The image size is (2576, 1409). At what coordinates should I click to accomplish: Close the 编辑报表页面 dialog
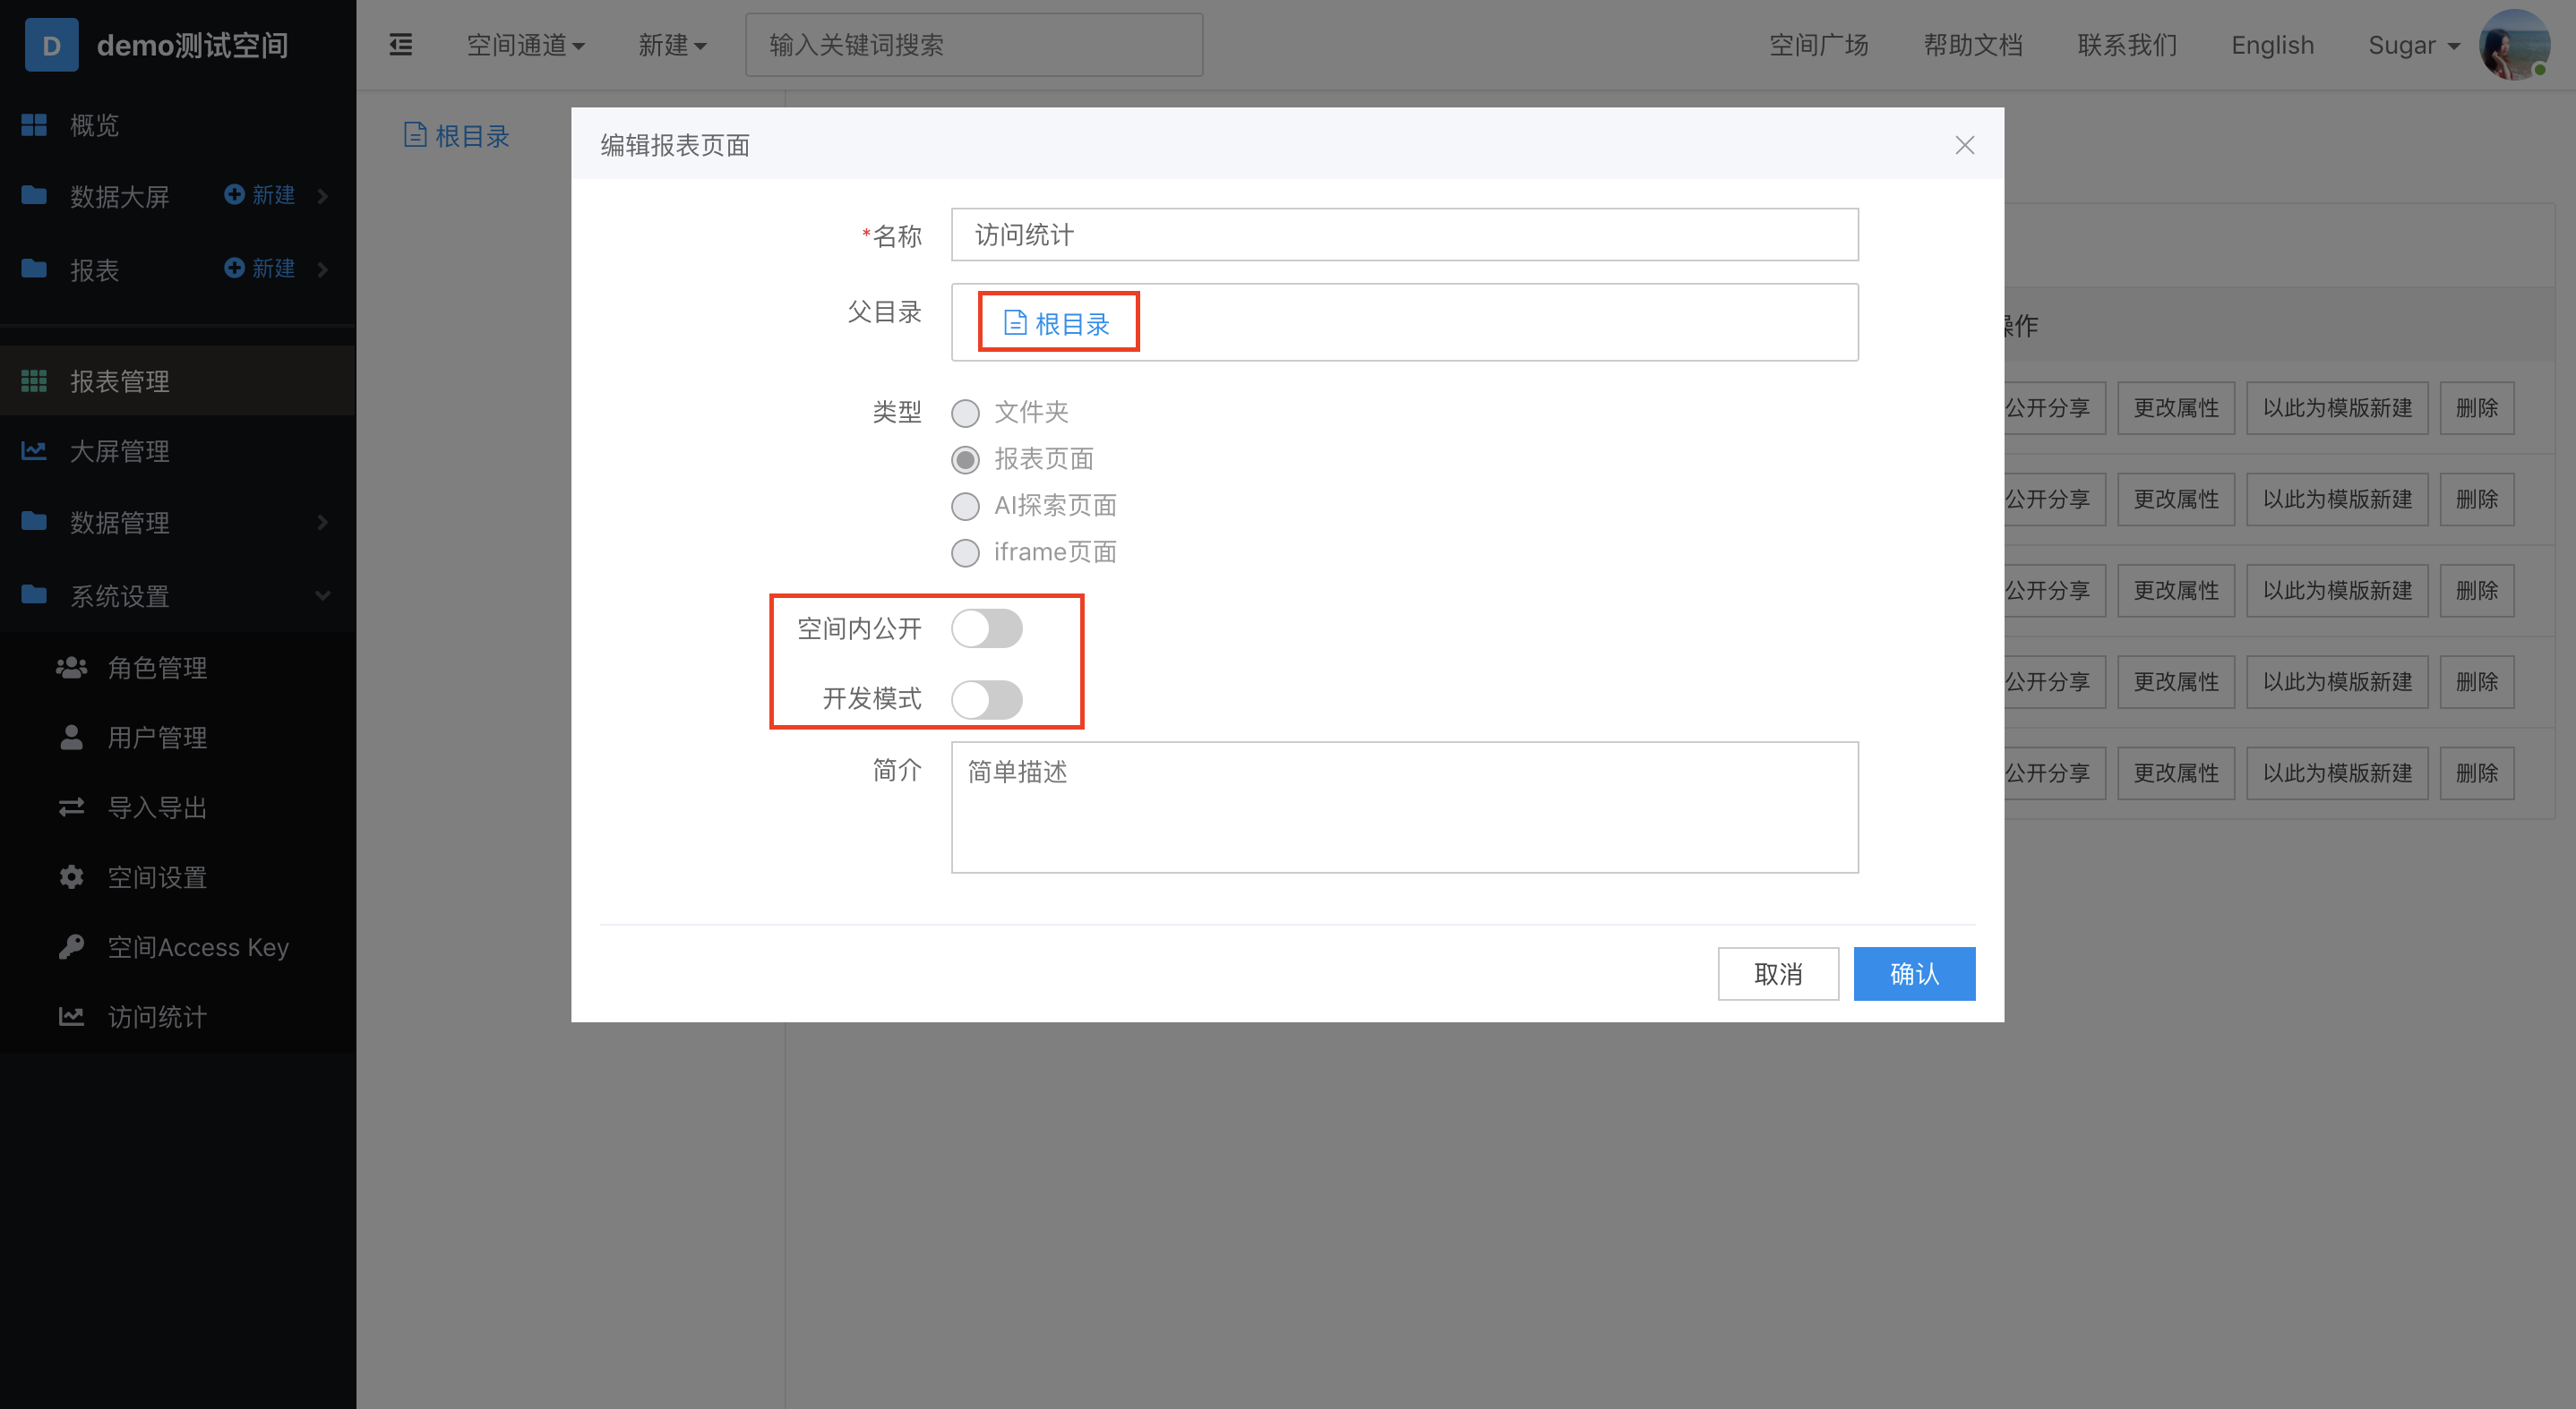tap(1964, 146)
